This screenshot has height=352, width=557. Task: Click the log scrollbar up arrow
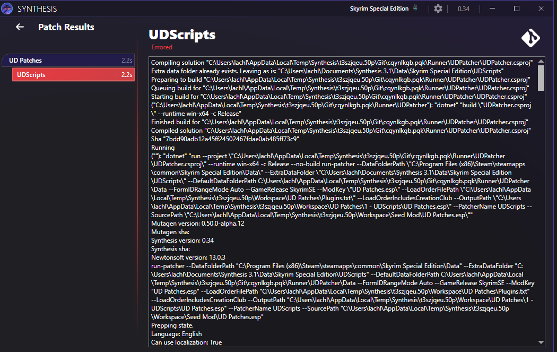point(541,62)
